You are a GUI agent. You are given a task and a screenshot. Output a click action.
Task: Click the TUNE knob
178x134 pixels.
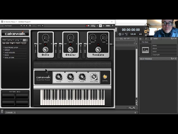point(59,77)
